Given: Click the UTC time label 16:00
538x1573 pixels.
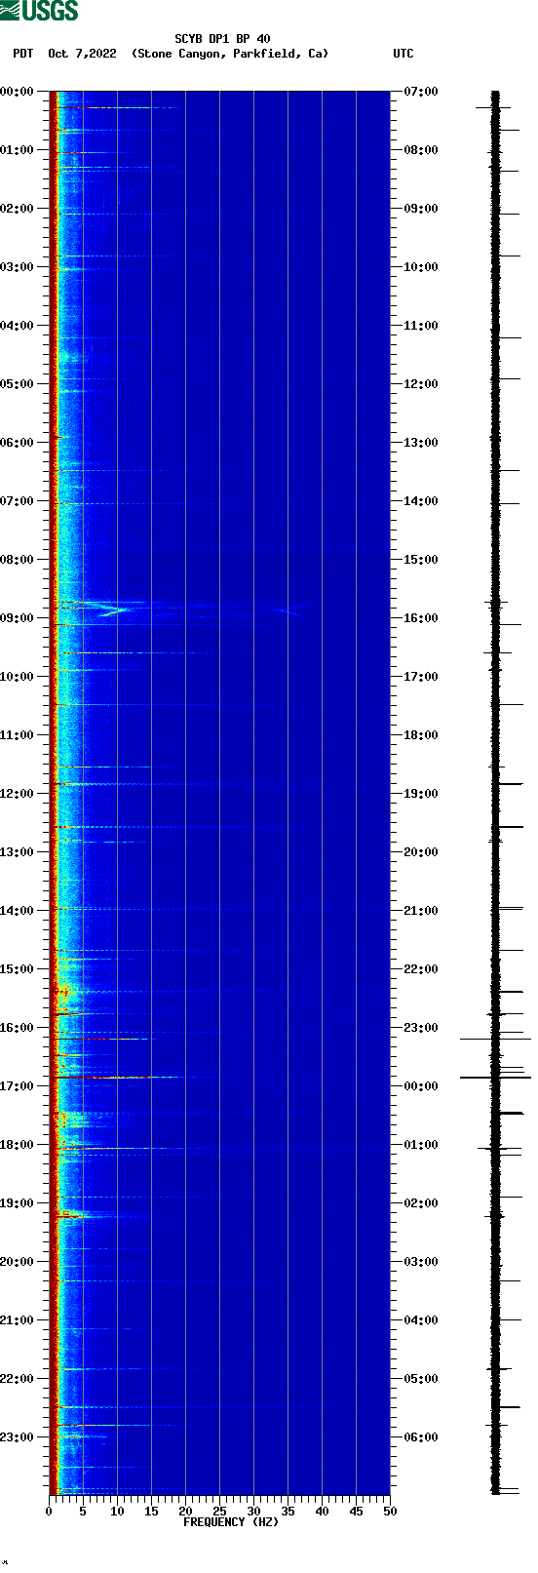Looking at the screenshot, I should coord(421,618).
